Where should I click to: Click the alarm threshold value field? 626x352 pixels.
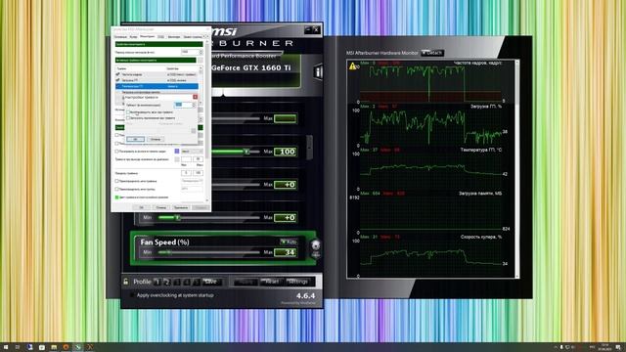(183, 105)
